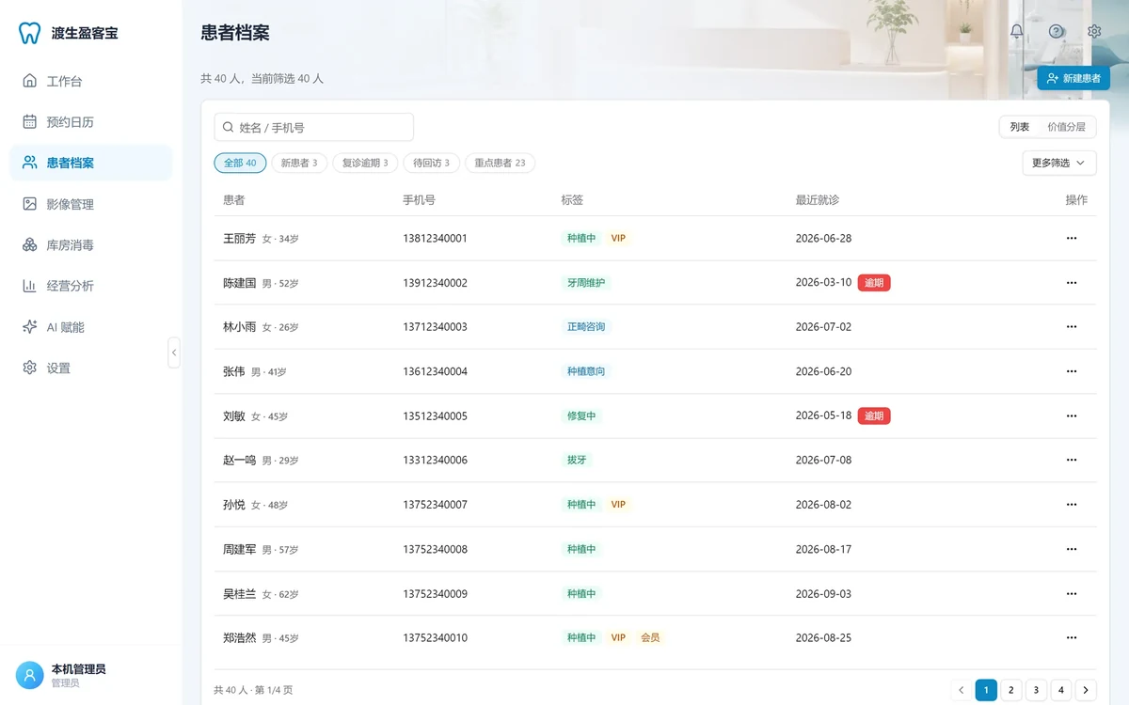
Task: Switch to 列表 view
Action: click(x=1020, y=127)
